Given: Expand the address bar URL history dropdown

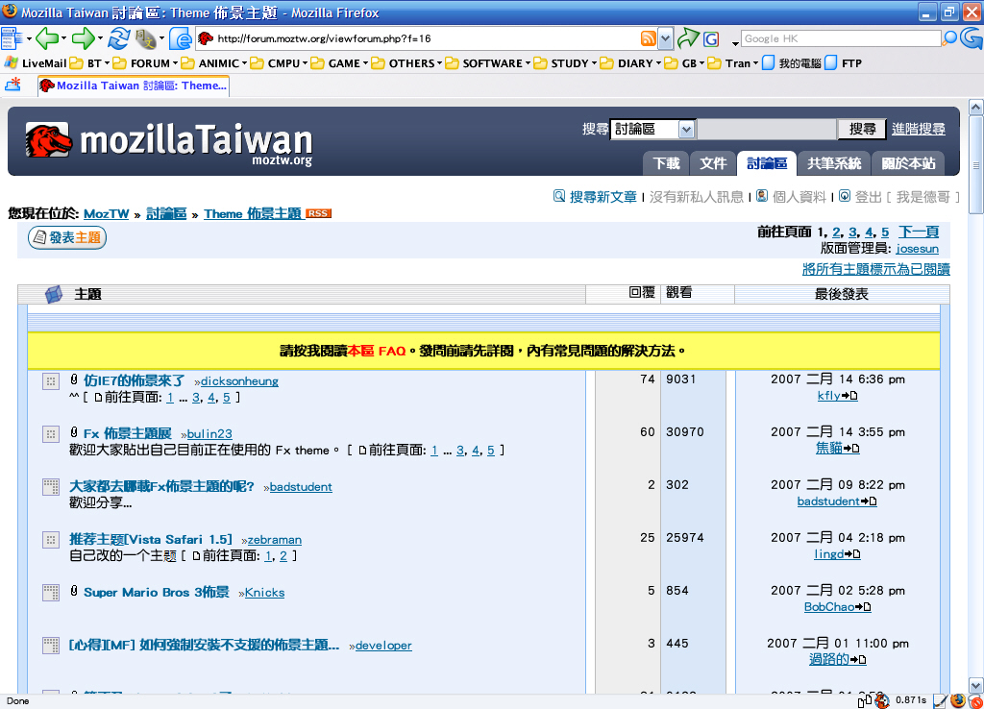Looking at the screenshot, I should coord(666,38).
